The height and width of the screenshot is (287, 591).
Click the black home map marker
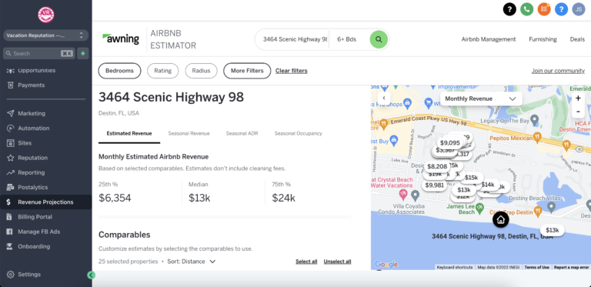(x=500, y=219)
